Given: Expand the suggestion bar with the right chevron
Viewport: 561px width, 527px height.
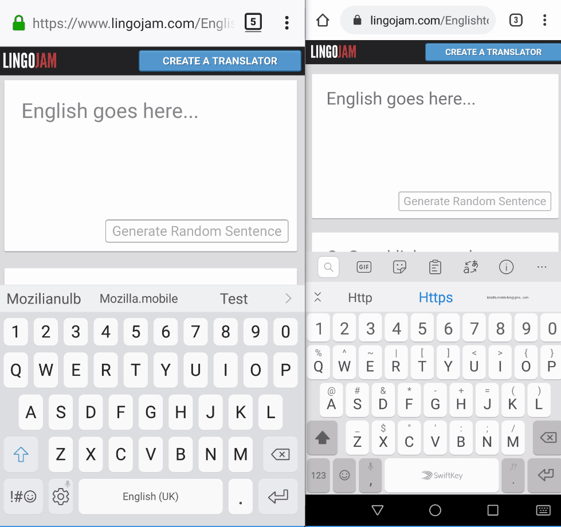Looking at the screenshot, I should 288,298.
